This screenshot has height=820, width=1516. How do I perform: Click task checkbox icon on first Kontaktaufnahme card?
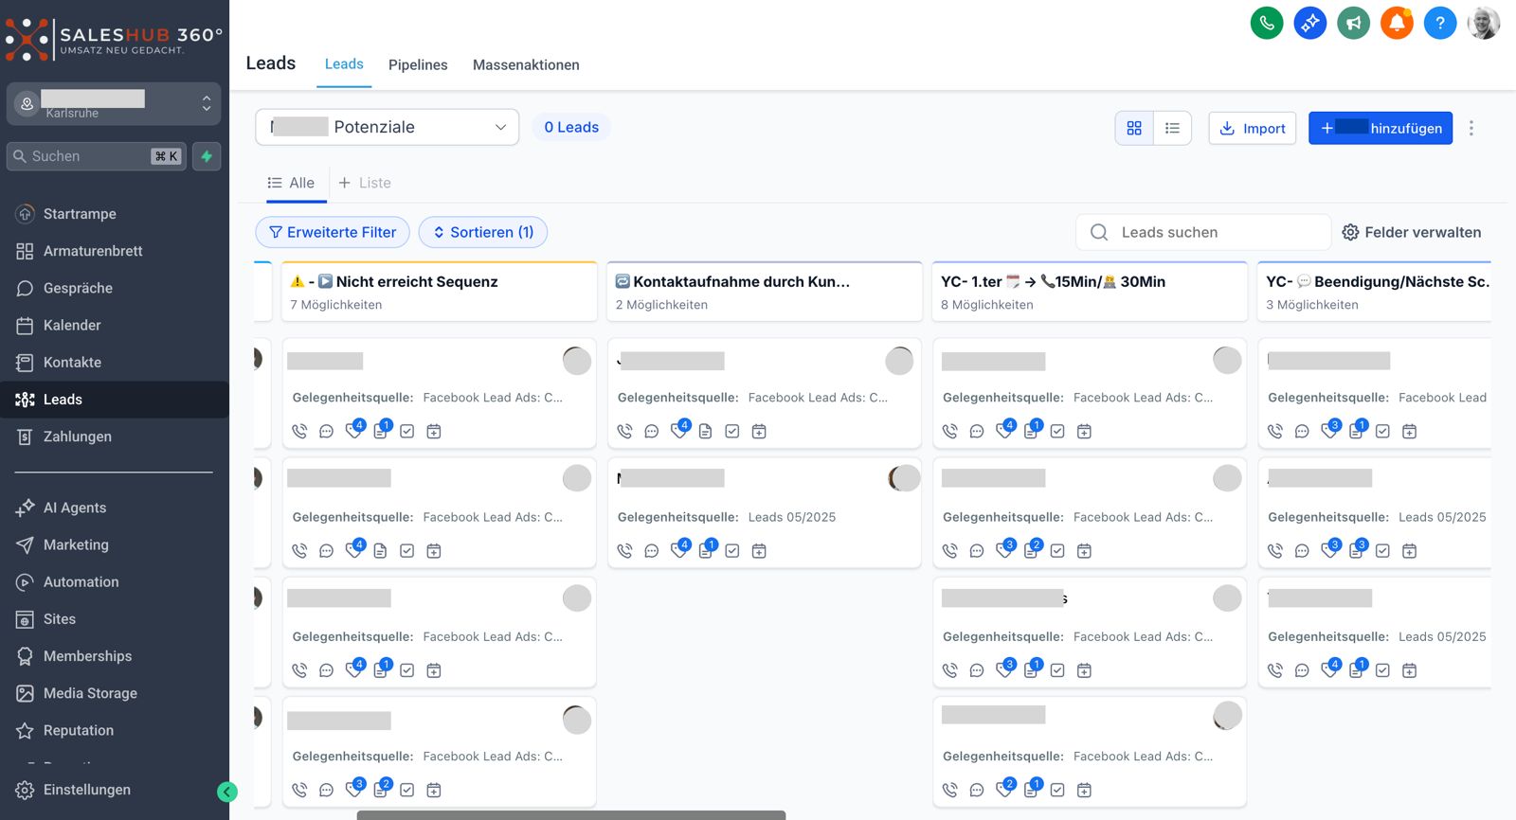click(732, 432)
